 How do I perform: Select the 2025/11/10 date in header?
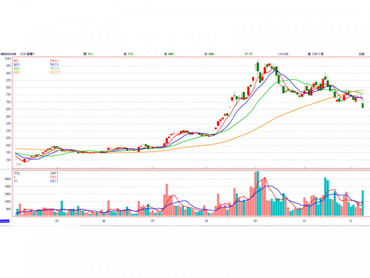click(x=8, y=54)
